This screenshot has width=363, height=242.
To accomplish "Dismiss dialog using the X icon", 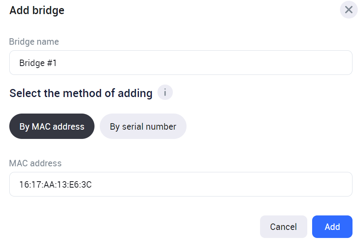I will point(348,10).
